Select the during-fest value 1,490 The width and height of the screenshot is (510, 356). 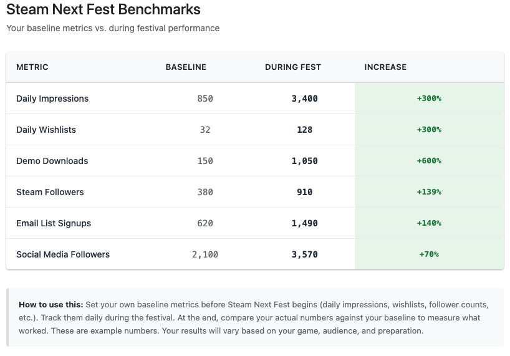[x=304, y=223]
